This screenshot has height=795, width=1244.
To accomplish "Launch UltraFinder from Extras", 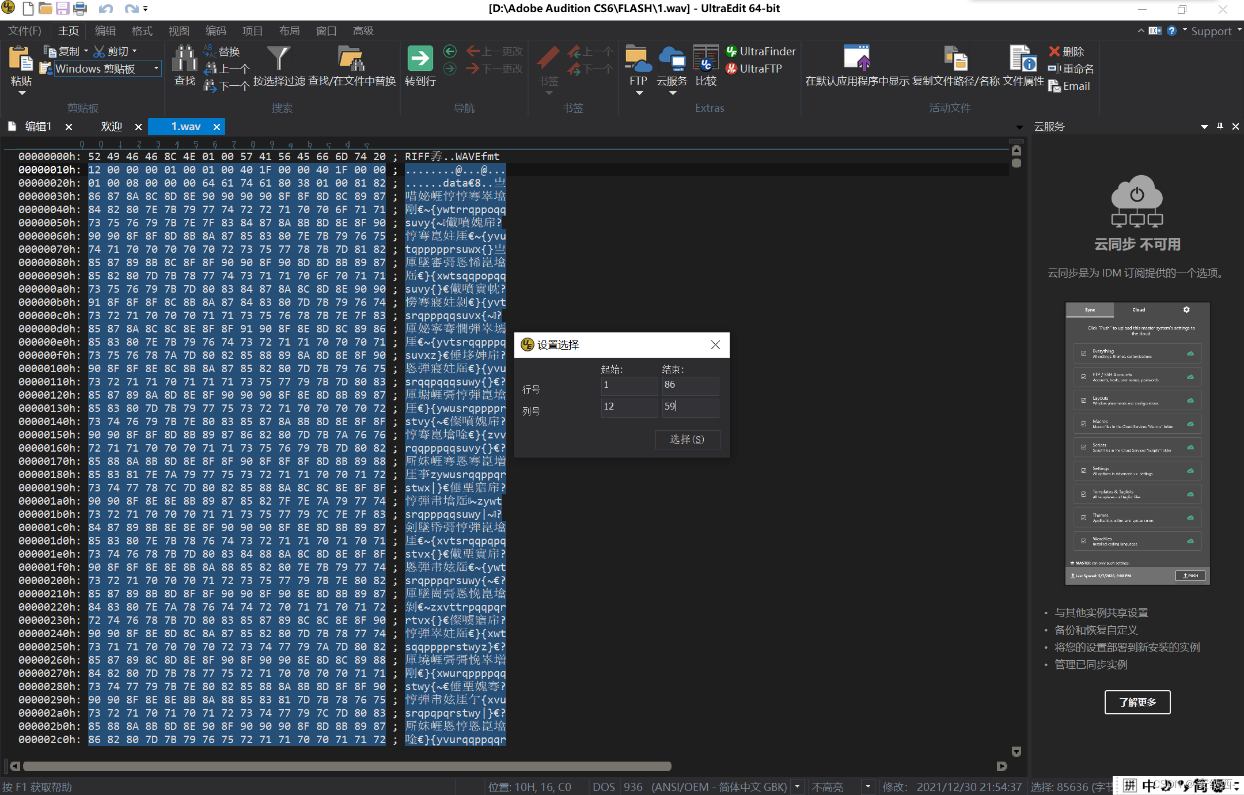I will click(761, 51).
